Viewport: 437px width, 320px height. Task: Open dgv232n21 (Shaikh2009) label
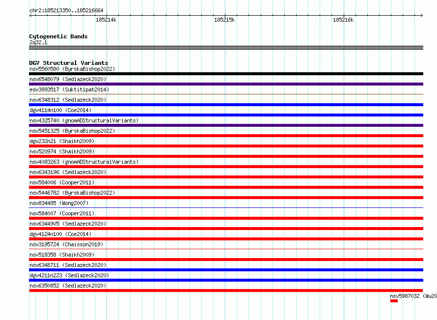[x=62, y=141]
